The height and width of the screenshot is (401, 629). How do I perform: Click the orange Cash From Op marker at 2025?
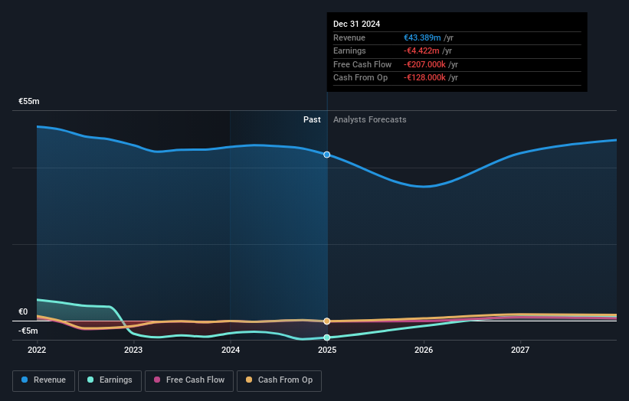pyautogui.click(x=327, y=321)
